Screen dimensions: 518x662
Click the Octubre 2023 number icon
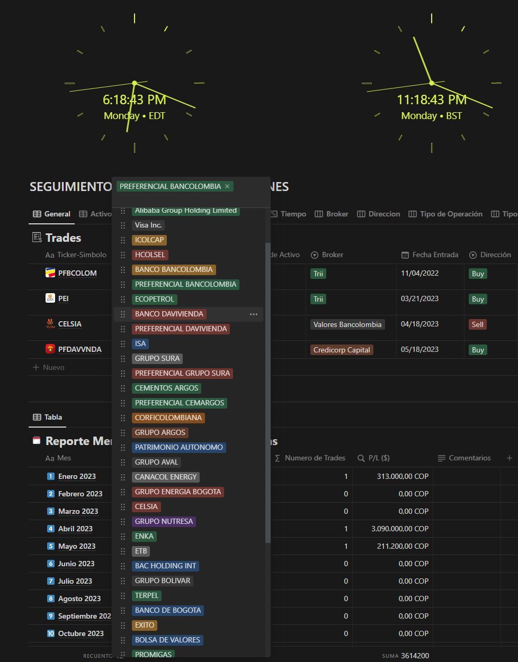[x=51, y=633]
